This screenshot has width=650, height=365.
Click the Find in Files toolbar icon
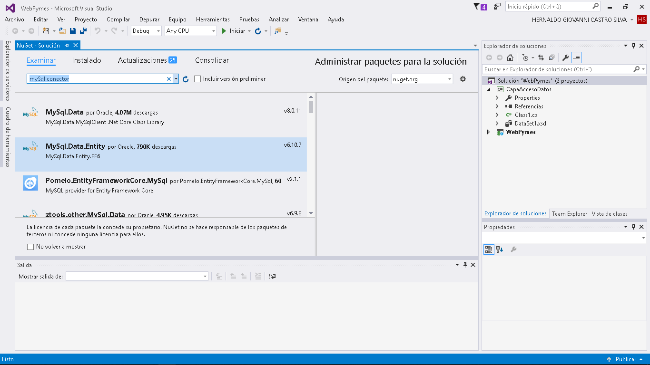[x=278, y=31]
